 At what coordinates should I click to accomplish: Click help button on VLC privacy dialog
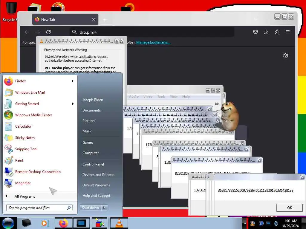117,41
